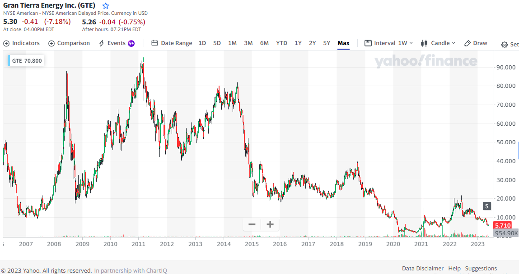Select the 1Y range
Screen dimensions: 519x274
point(298,43)
